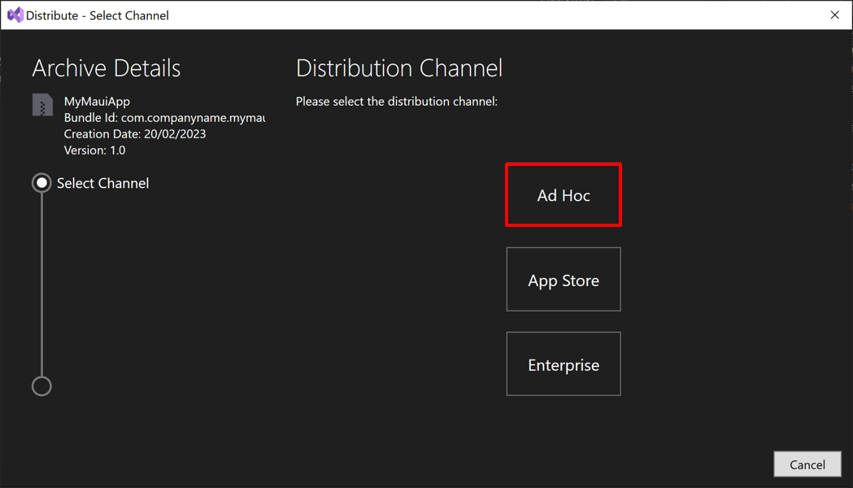Click the Distribution Channel heading
Screen dimensions: 853x488
click(x=398, y=68)
